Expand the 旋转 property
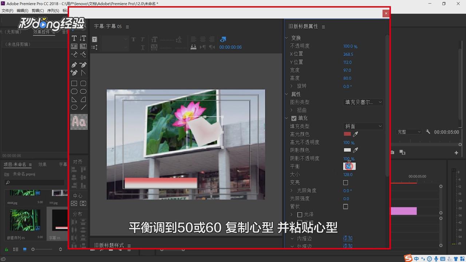Viewport: 466px width, 262px height. (291, 86)
